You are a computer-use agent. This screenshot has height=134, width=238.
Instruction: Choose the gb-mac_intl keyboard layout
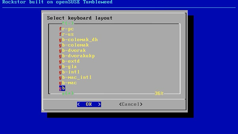pos(75,77)
